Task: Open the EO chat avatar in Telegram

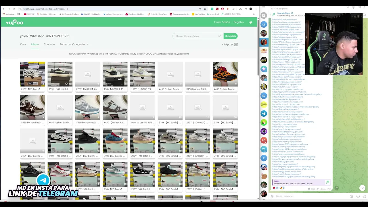Action: 264,140
